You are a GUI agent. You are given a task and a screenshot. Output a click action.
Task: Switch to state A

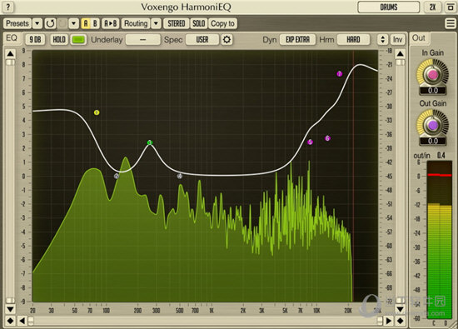(86, 23)
